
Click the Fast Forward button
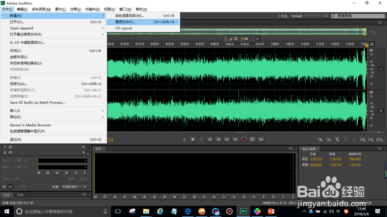click(x=227, y=139)
